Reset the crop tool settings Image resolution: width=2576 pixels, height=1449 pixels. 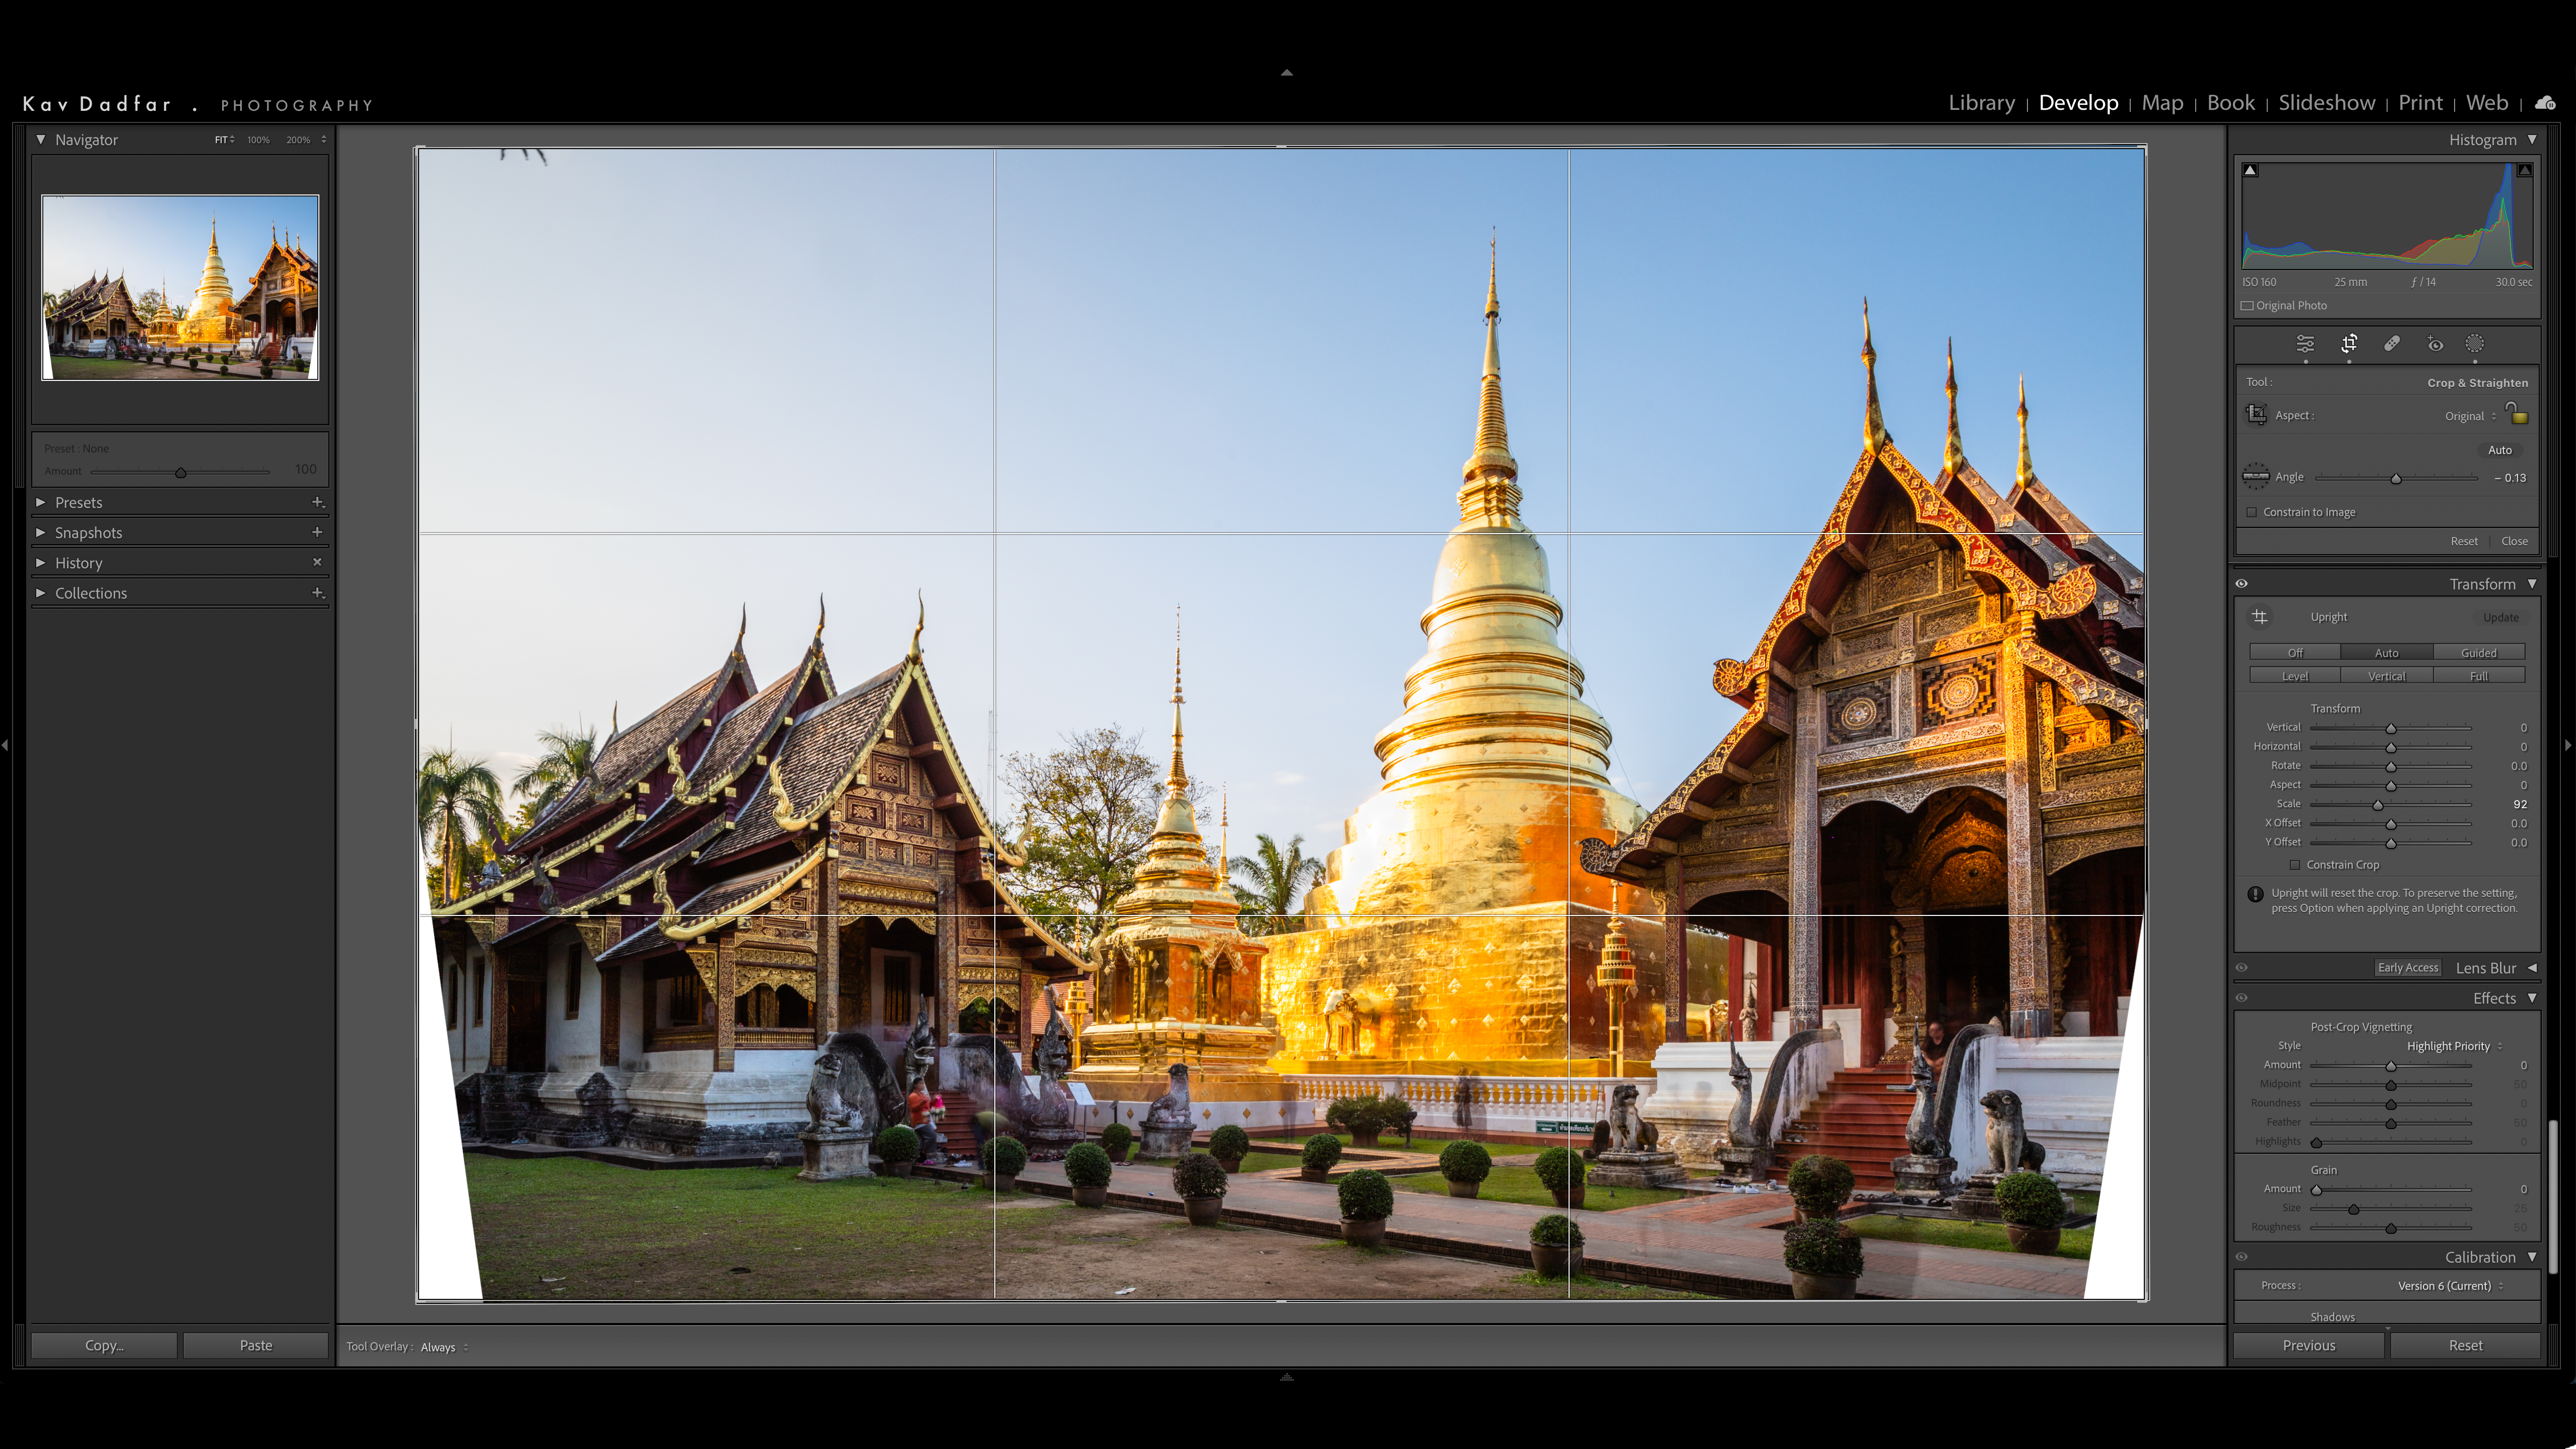(2464, 541)
